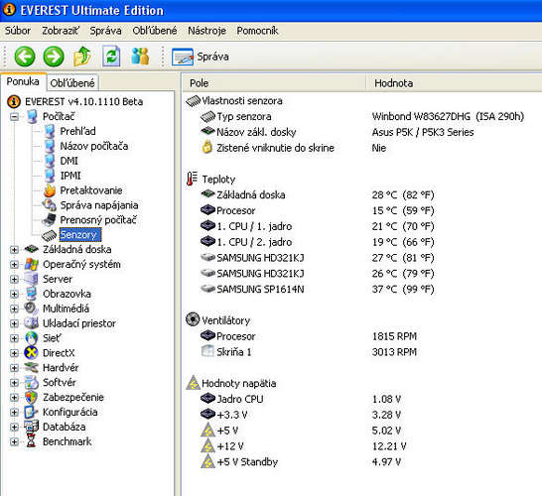Select Pretaktovanie with flame icon

point(91,190)
